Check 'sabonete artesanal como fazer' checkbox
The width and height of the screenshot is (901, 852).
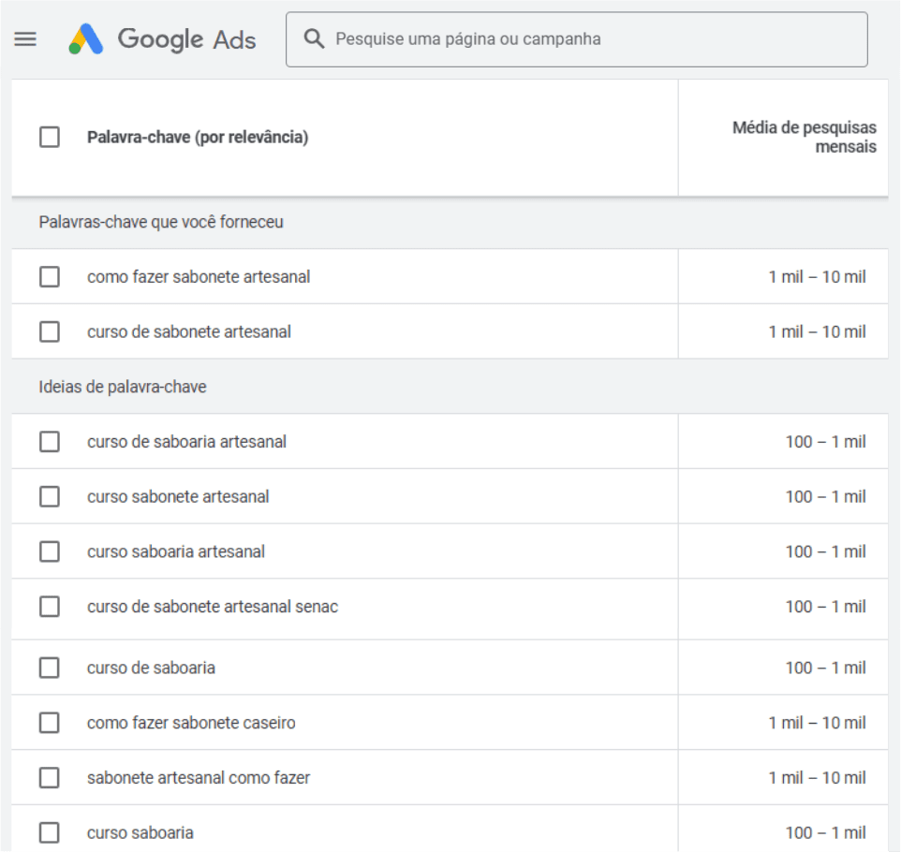coord(50,778)
